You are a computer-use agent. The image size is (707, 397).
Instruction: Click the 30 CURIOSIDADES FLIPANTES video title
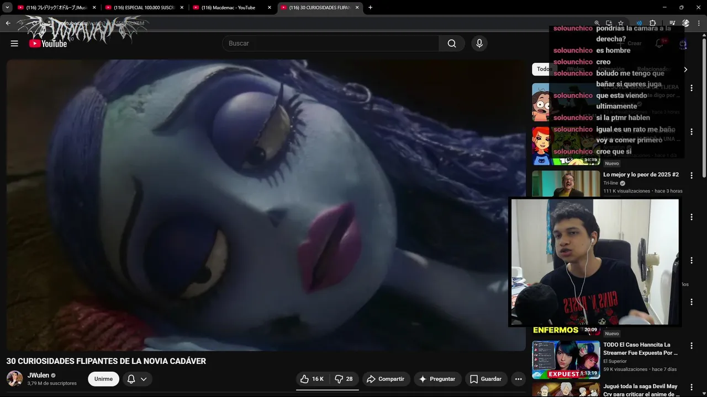[x=106, y=361]
